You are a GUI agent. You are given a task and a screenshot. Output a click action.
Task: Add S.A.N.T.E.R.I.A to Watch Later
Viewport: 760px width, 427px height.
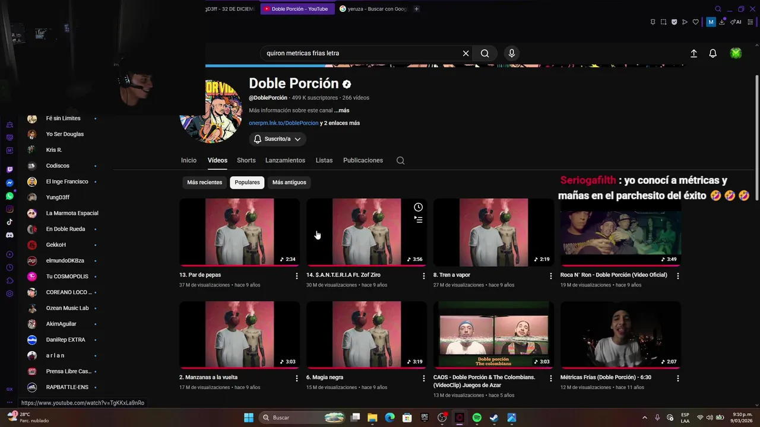(x=419, y=207)
